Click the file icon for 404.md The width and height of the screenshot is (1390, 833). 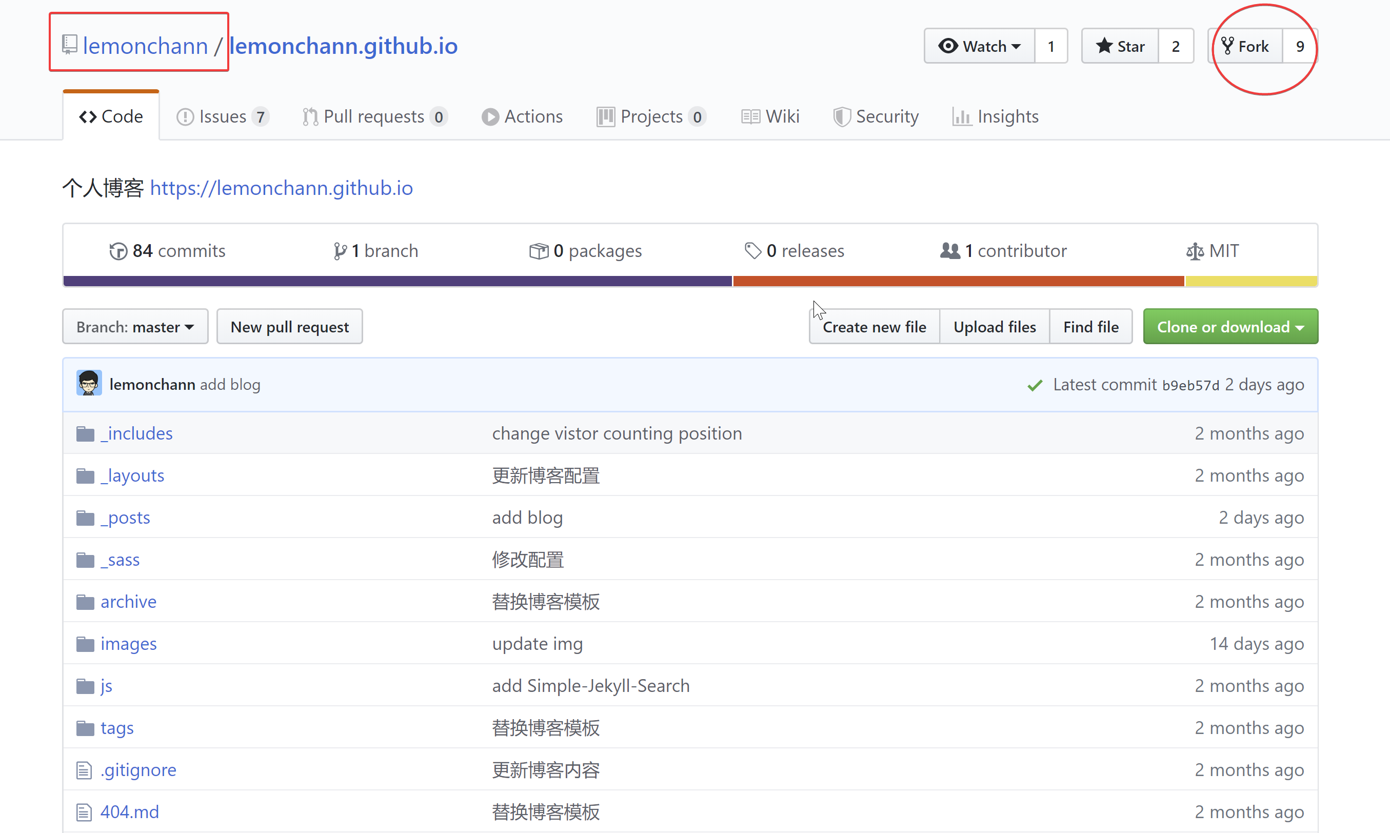[x=84, y=812]
